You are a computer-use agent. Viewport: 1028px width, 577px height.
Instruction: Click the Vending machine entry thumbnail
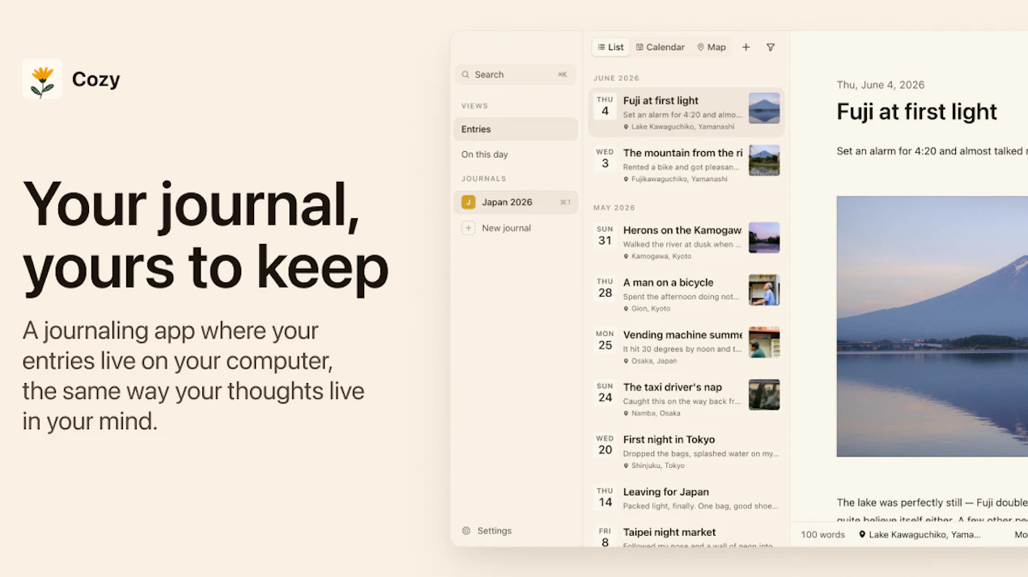pos(764,342)
